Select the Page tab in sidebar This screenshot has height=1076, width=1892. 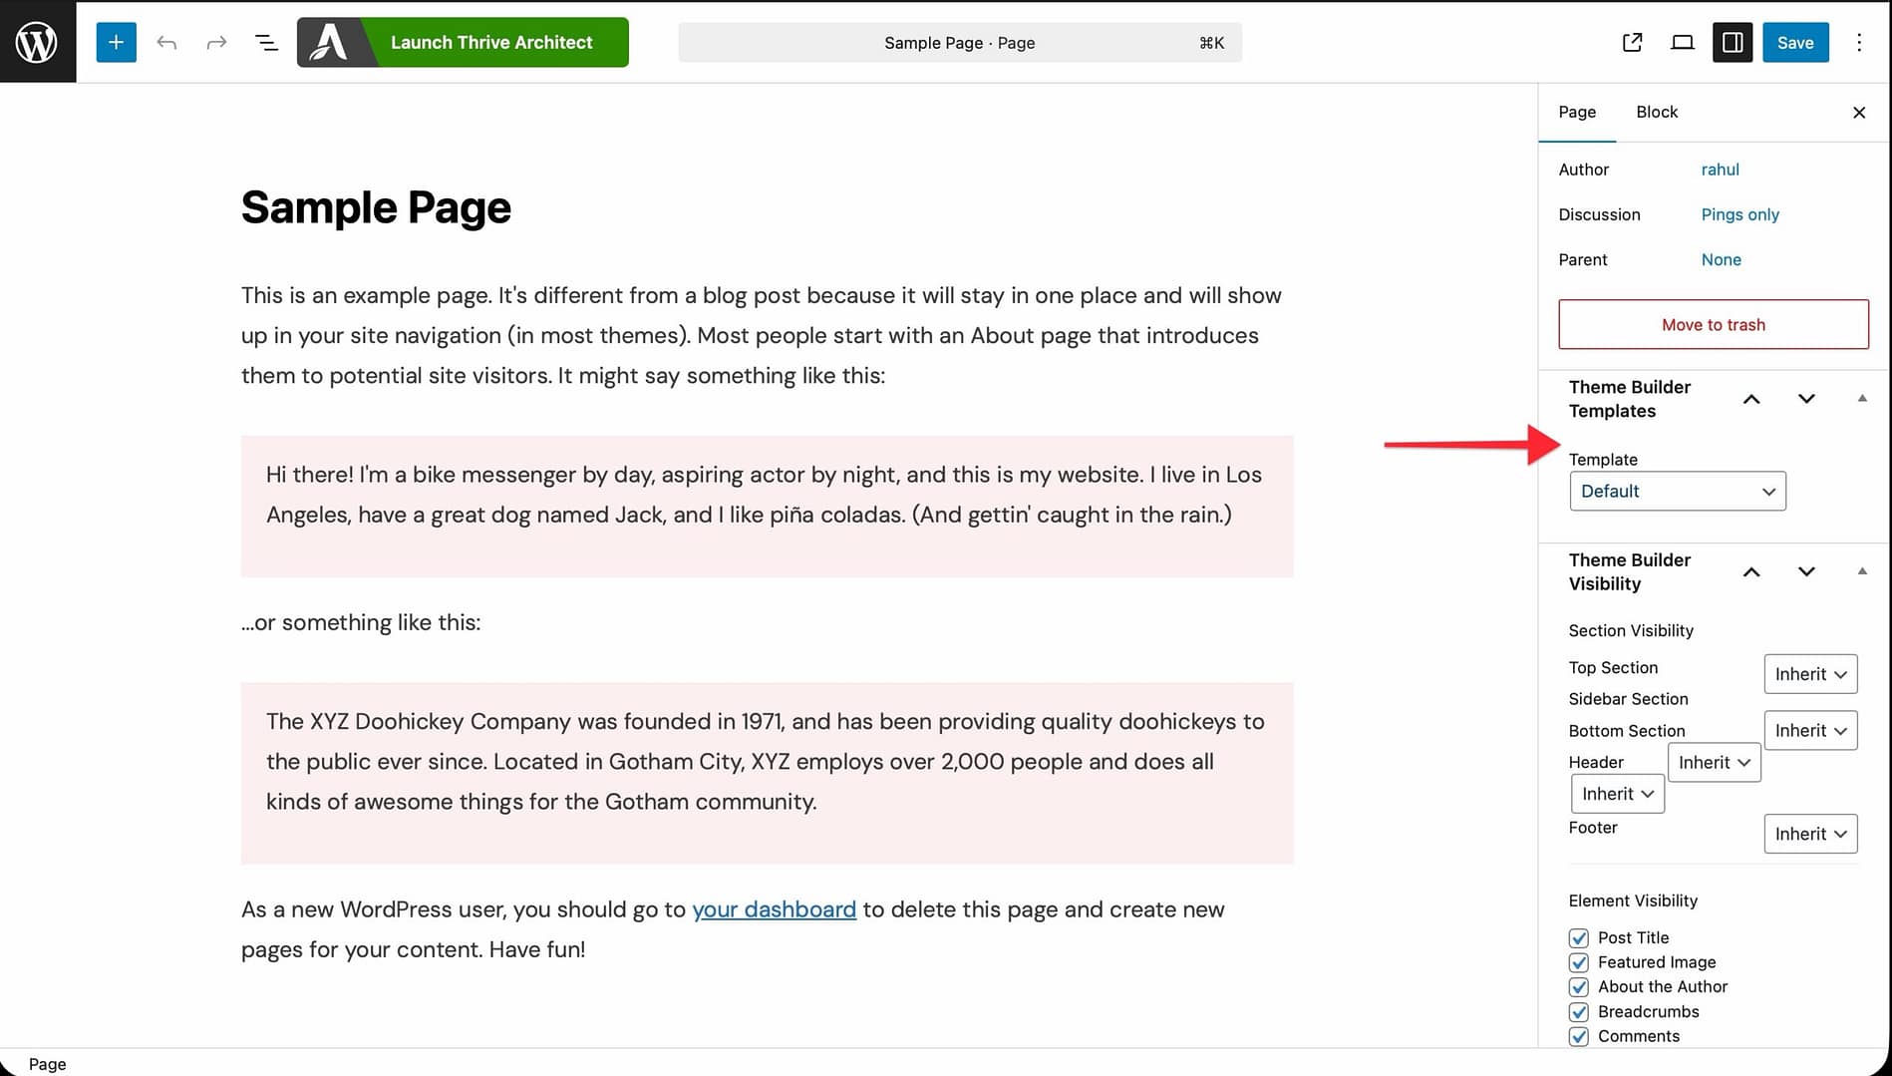click(x=1576, y=112)
